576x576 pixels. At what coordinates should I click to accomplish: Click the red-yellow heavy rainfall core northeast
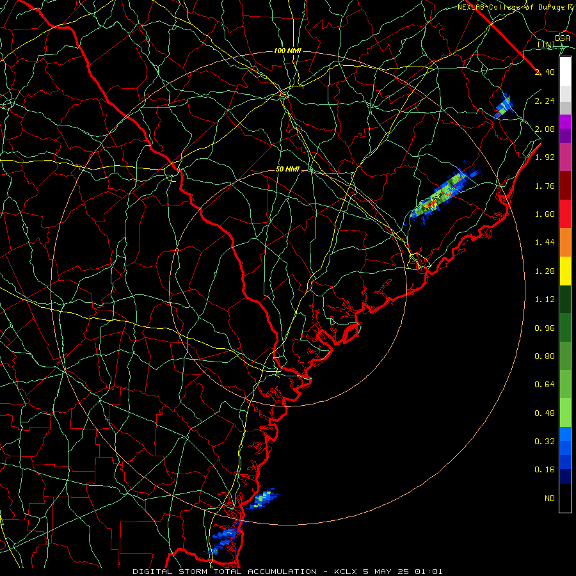[x=431, y=203]
